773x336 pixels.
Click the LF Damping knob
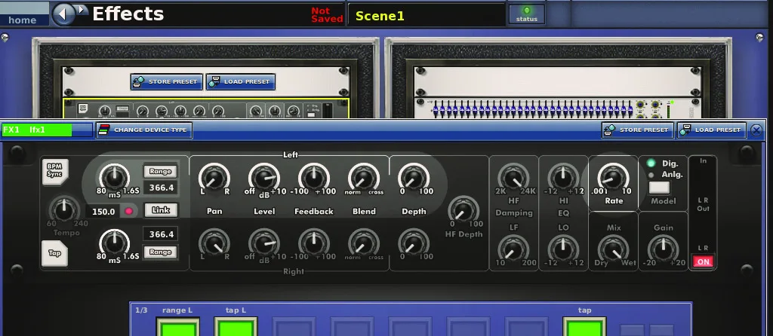pos(513,249)
